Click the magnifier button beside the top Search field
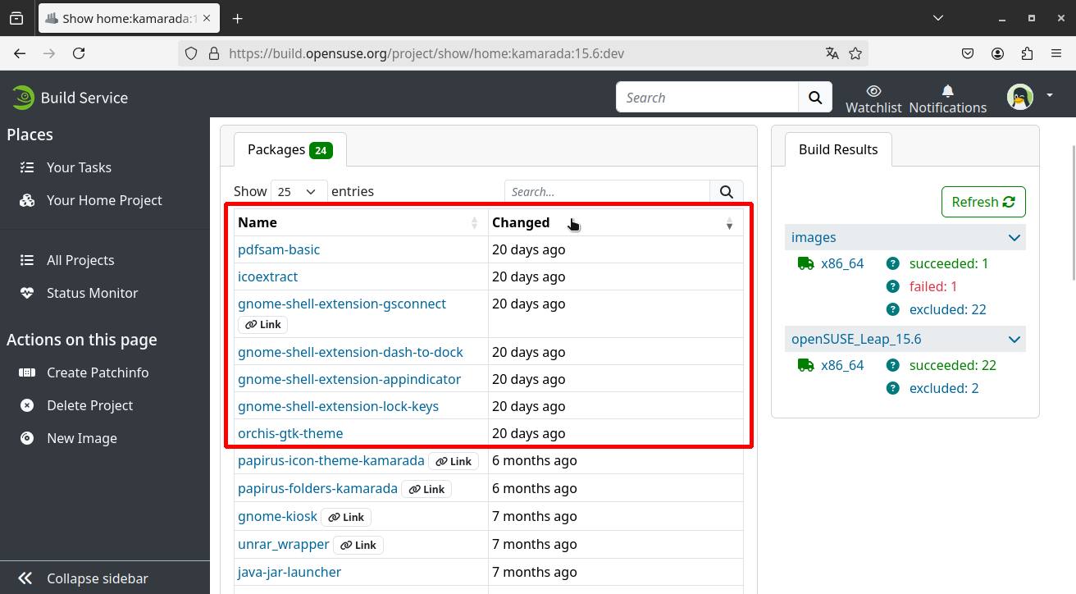This screenshot has width=1076, height=594. [815, 97]
